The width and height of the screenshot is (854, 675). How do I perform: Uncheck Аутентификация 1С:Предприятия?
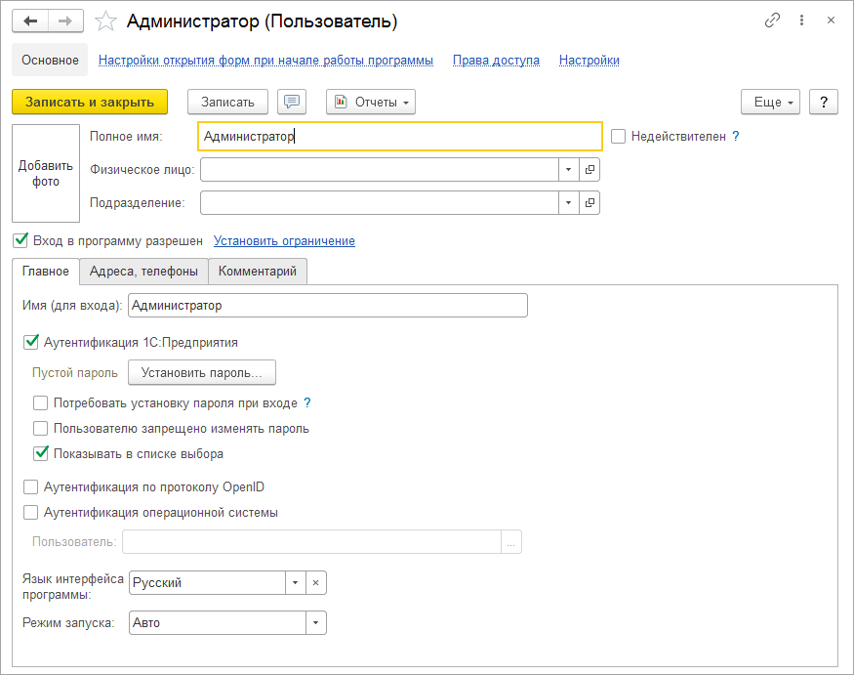click(x=30, y=342)
